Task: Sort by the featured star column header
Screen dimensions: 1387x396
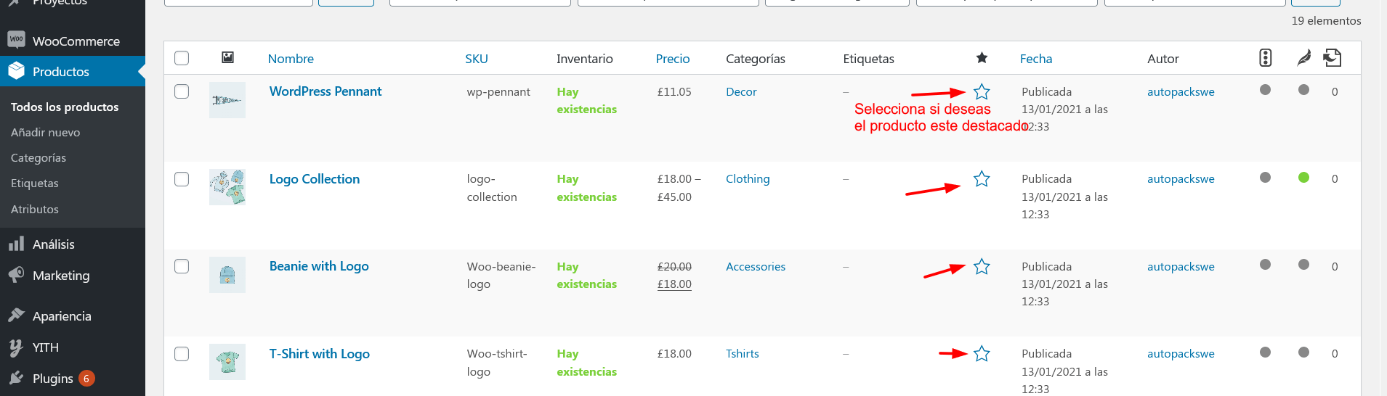Action: [982, 57]
